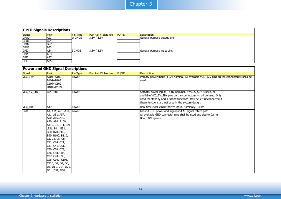Click the Power type in GND row
The height and width of the screenshot is (199, 281).
tap(76, 111)
